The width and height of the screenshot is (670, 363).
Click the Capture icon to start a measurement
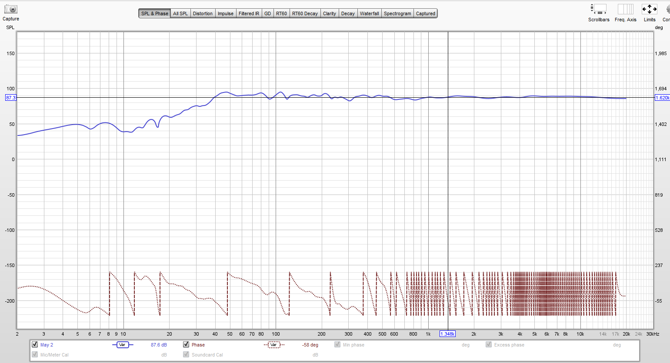tap(10, 10)
